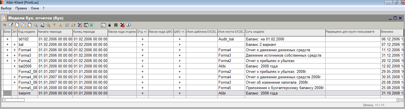This screenshot has height=109, width=405.
Task: Toggle Блок plus for b0102 row
Action: pos(7,39)
